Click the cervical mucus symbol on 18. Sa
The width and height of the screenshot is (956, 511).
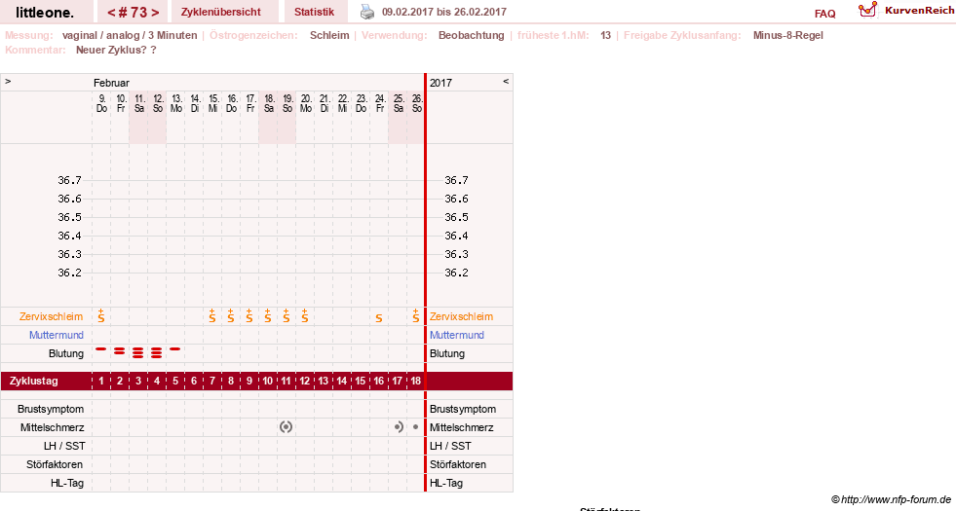pos(268,316)
